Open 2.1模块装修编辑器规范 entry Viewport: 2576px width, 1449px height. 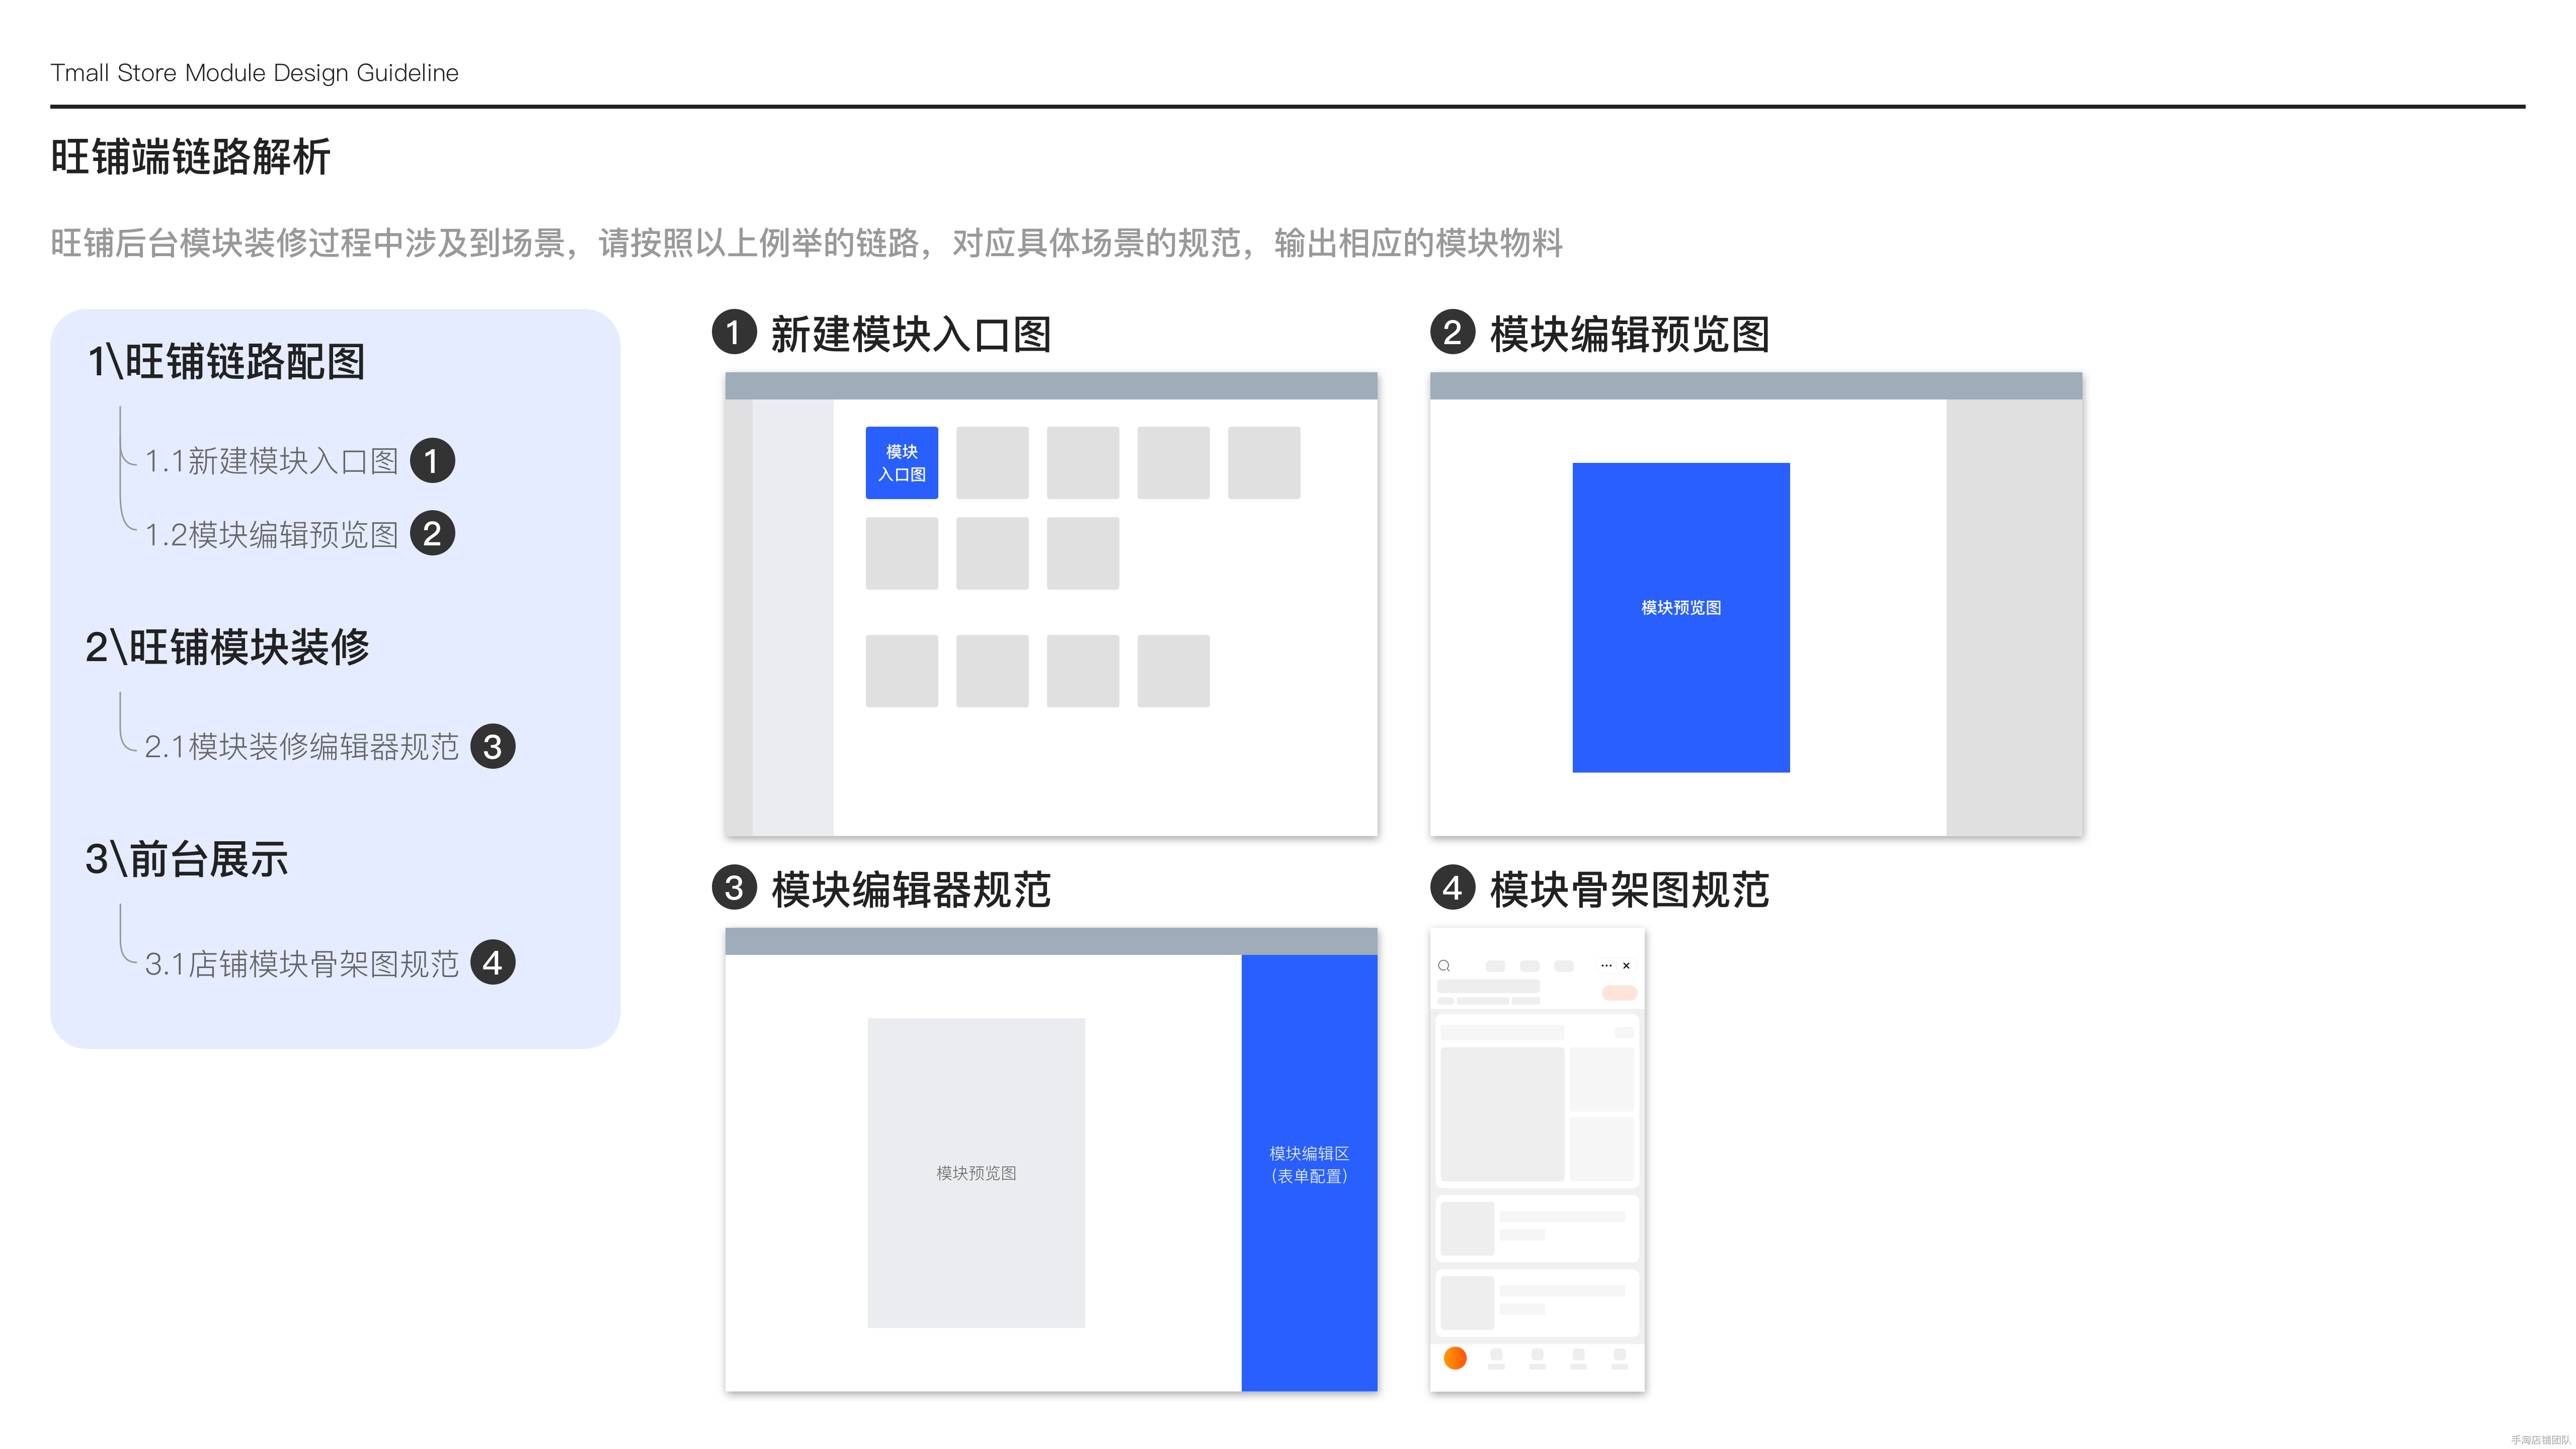tap(301, 746)
